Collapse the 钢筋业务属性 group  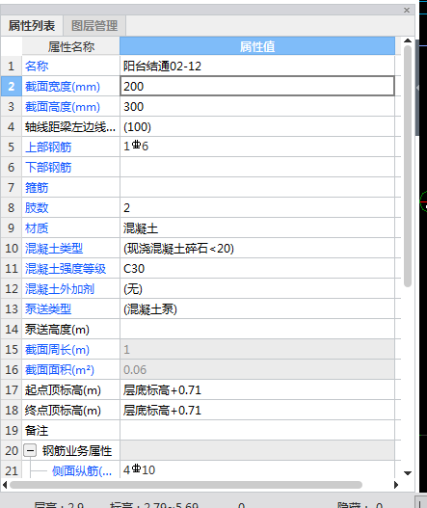[x=30, y=450]
